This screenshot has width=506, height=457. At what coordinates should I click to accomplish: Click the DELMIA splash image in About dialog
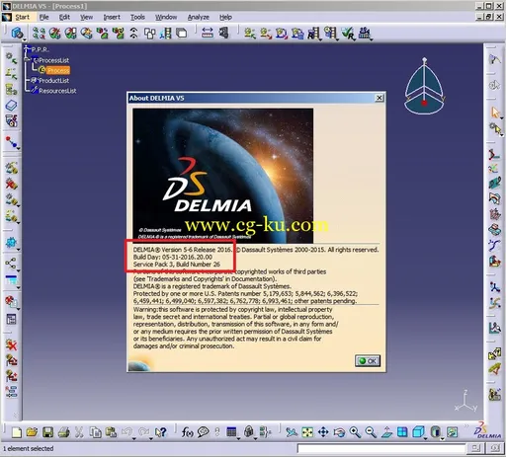(x=223, y=176)
